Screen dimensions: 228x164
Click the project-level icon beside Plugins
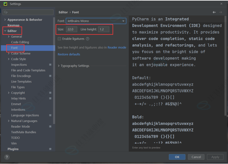pos(50,149)
